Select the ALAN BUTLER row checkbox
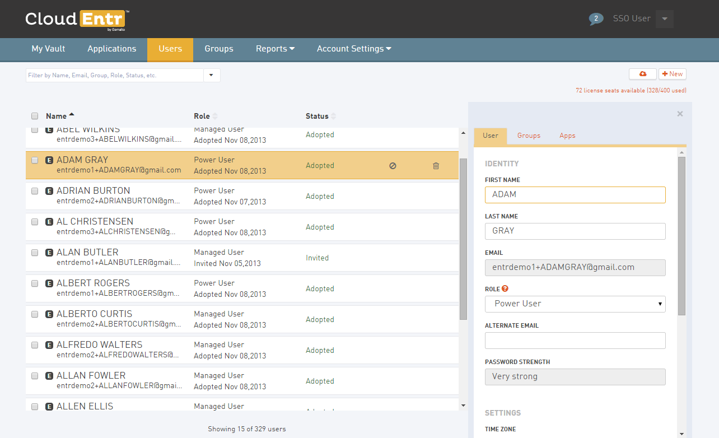Viewport: 719px width, 438px height. click(35, 253)
